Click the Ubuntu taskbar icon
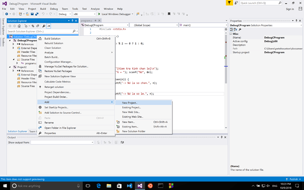 point(150,186)
